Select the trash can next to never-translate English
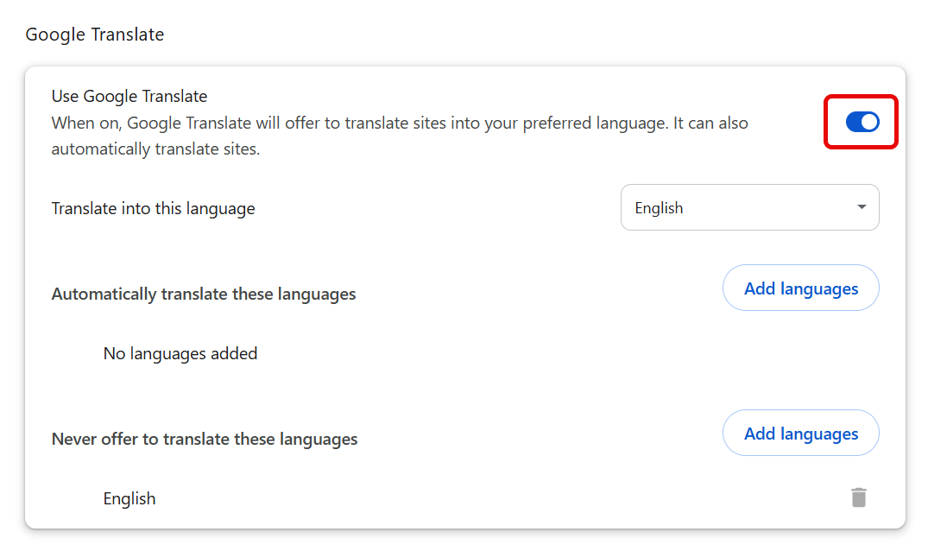Viewport: 928px width, 551px height. click(857, 497)
